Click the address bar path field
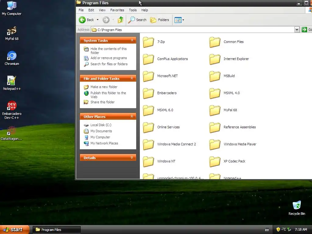This screenshot has width=312, height=234. pyautogui.click(x=193, y=30)
